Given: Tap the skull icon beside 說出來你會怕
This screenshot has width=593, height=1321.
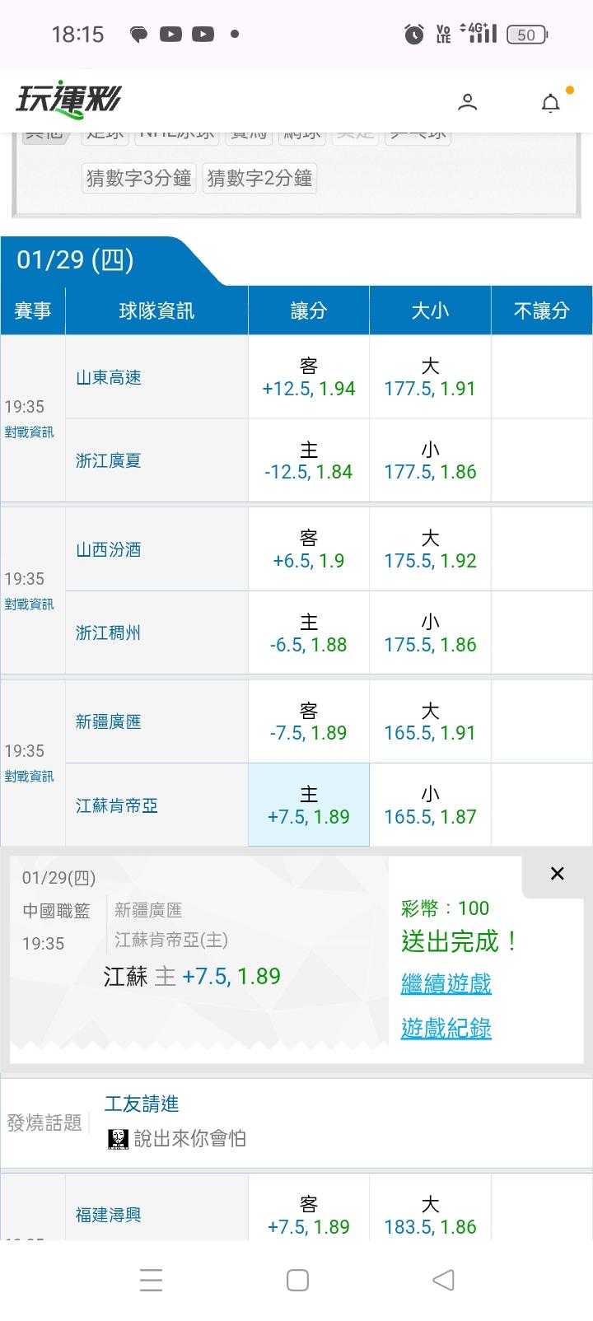Looking at the screenshot, I should [x=118, y=1139].
